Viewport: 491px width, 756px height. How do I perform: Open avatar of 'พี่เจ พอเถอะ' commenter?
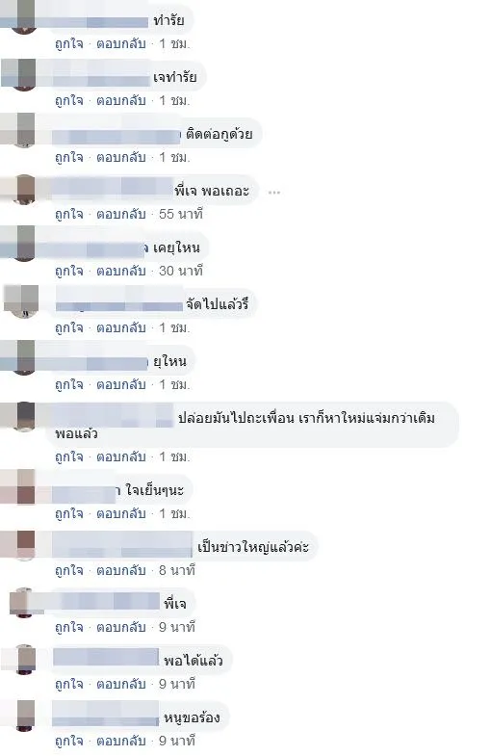(x=24, y=190)
